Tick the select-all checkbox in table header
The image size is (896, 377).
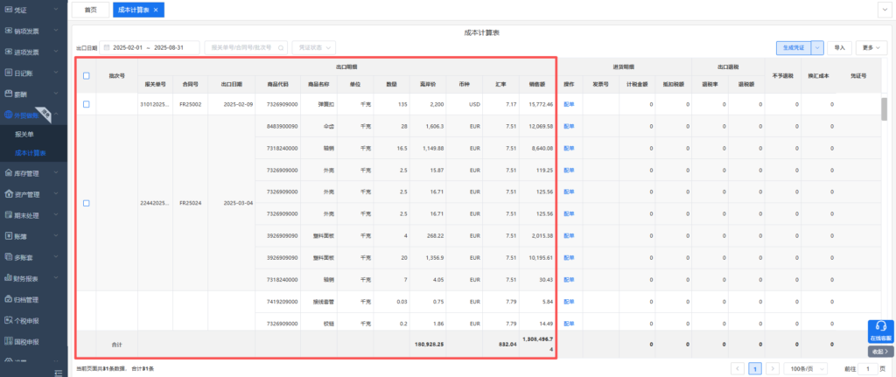[86, 75]
